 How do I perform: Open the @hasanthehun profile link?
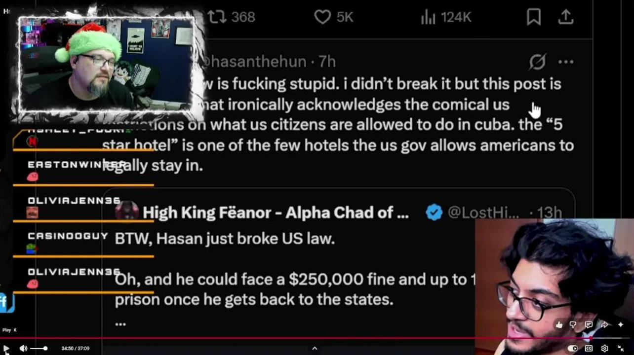tap(257, 62)
